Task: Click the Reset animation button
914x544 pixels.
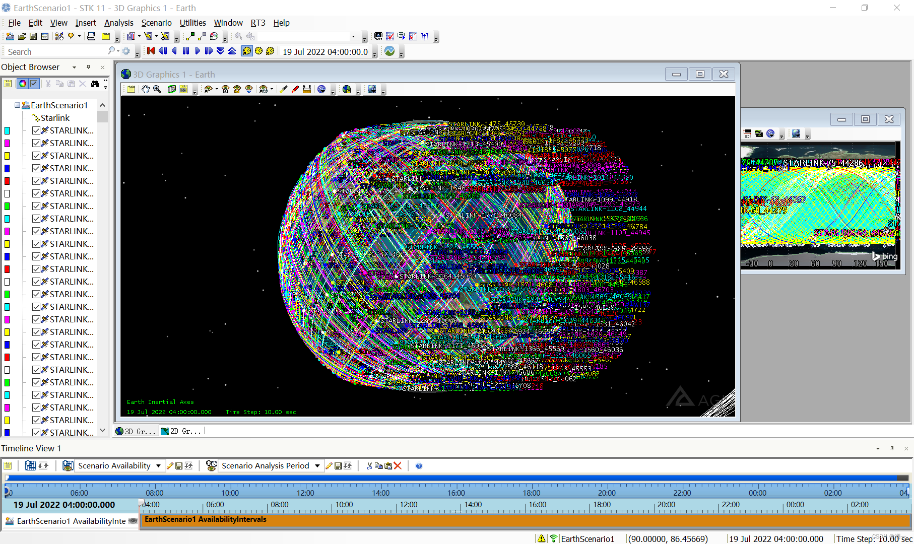Action: click(151, 51)
